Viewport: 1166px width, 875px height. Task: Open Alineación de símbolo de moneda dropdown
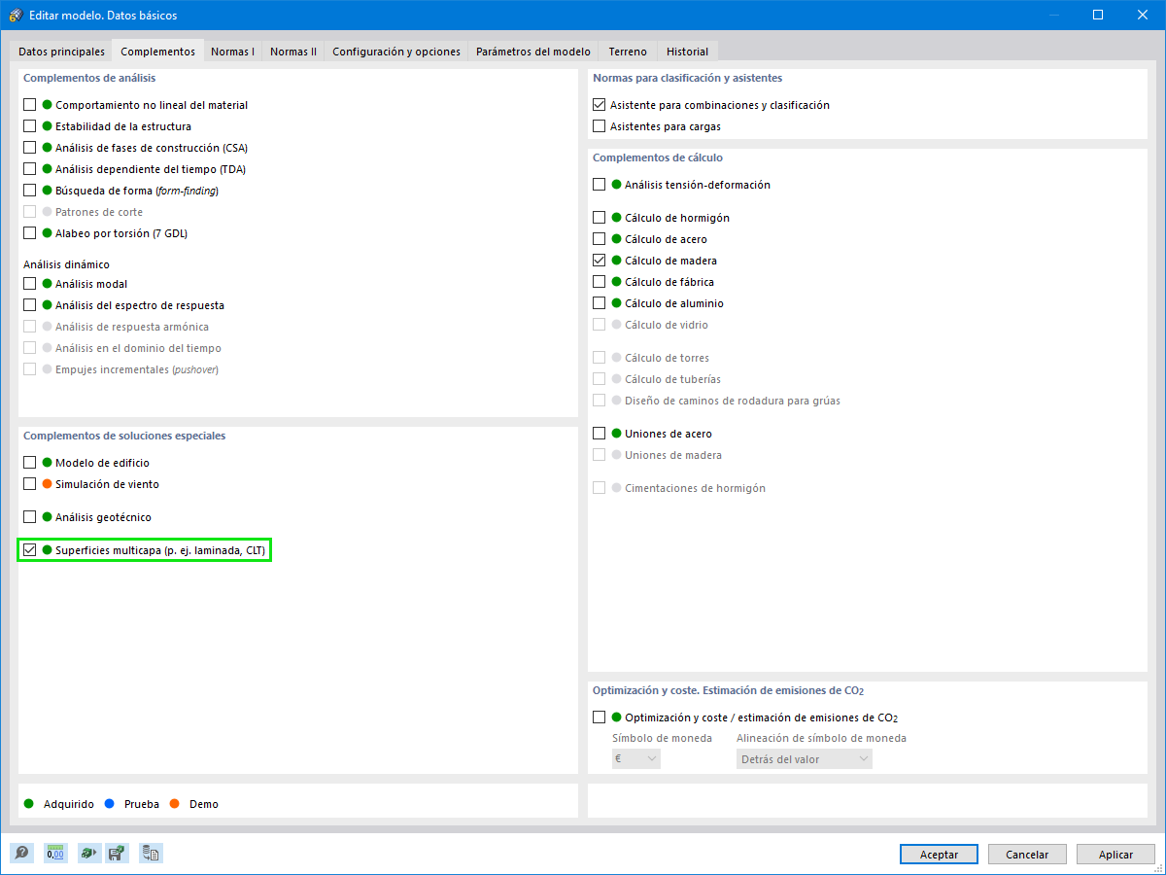805,758
